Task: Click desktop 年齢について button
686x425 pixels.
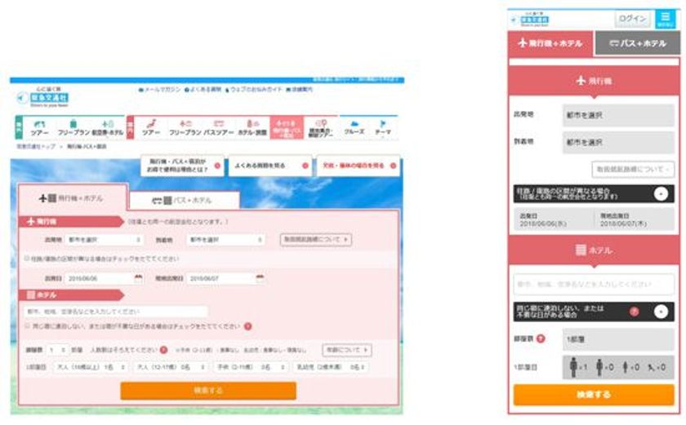Action: point(347,350)
